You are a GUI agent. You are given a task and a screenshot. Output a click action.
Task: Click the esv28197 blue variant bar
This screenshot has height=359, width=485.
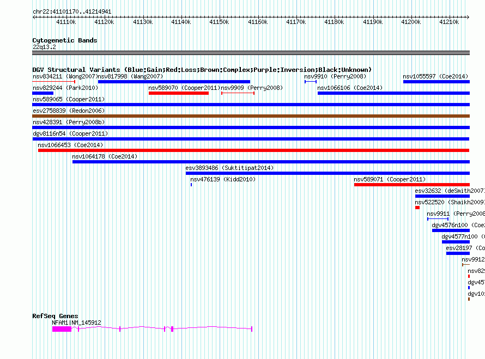pyautogui.click(x=458, y=253)
